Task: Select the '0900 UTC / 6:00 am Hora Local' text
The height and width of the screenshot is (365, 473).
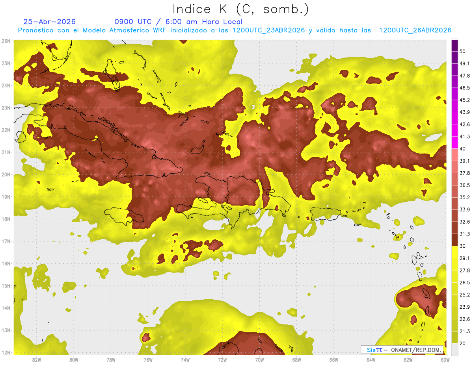Action: (x=179, y=22)
